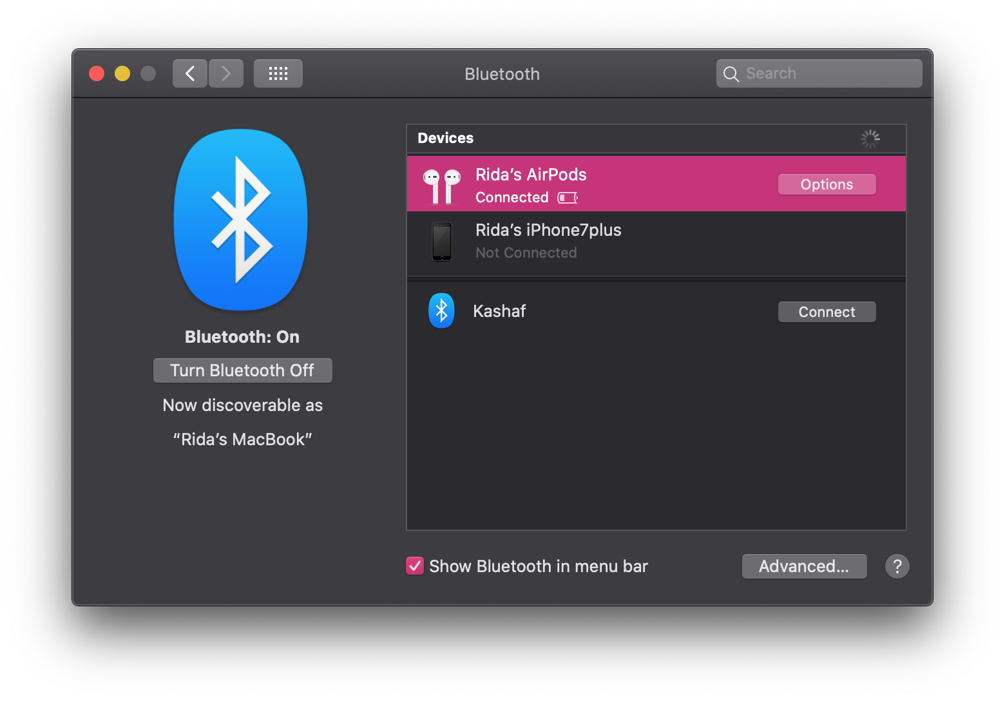
Task: Click the Kashaf Bluetooth device icon
Action: coord(441,311)
